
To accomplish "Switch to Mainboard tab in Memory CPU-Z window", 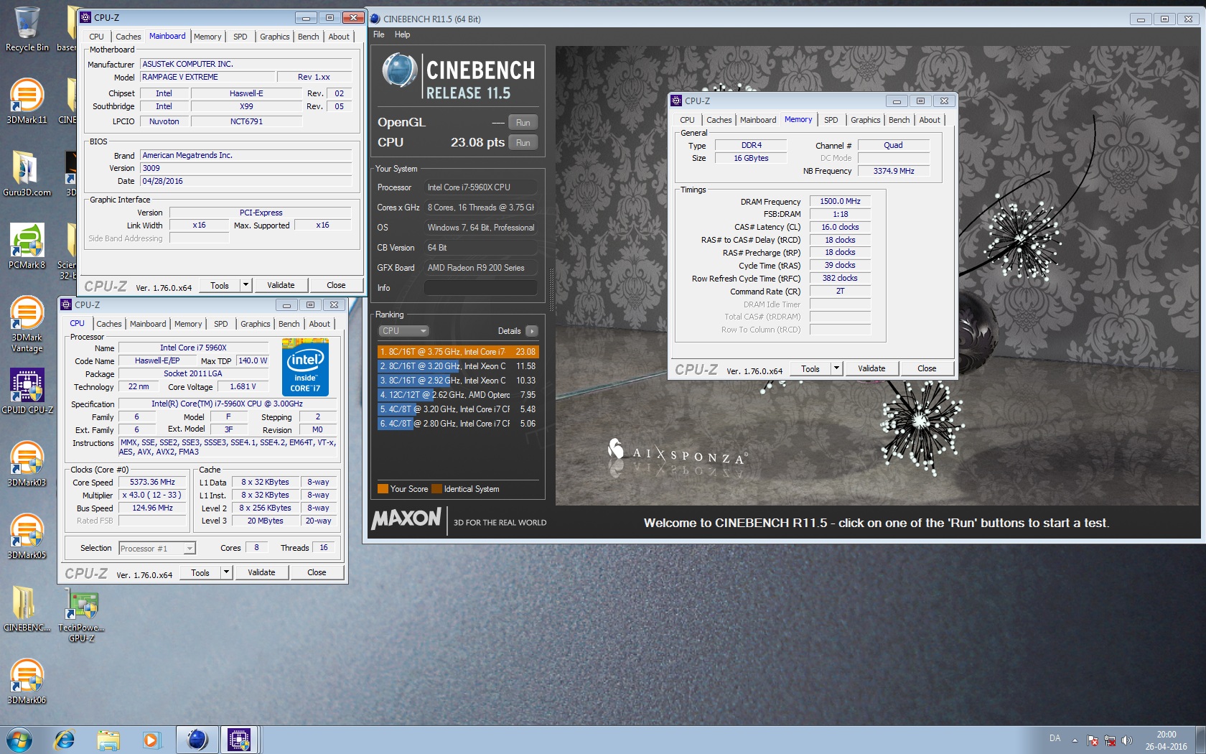I will [x=758, y=120].
